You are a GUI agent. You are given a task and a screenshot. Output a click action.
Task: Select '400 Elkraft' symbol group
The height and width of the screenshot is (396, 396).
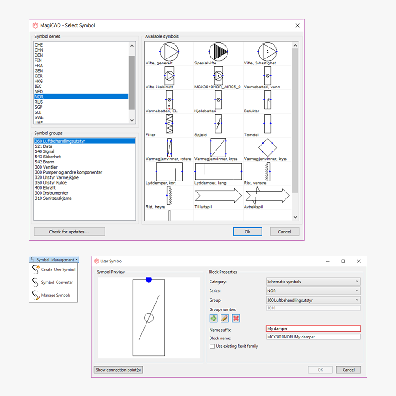click(85, 188)
